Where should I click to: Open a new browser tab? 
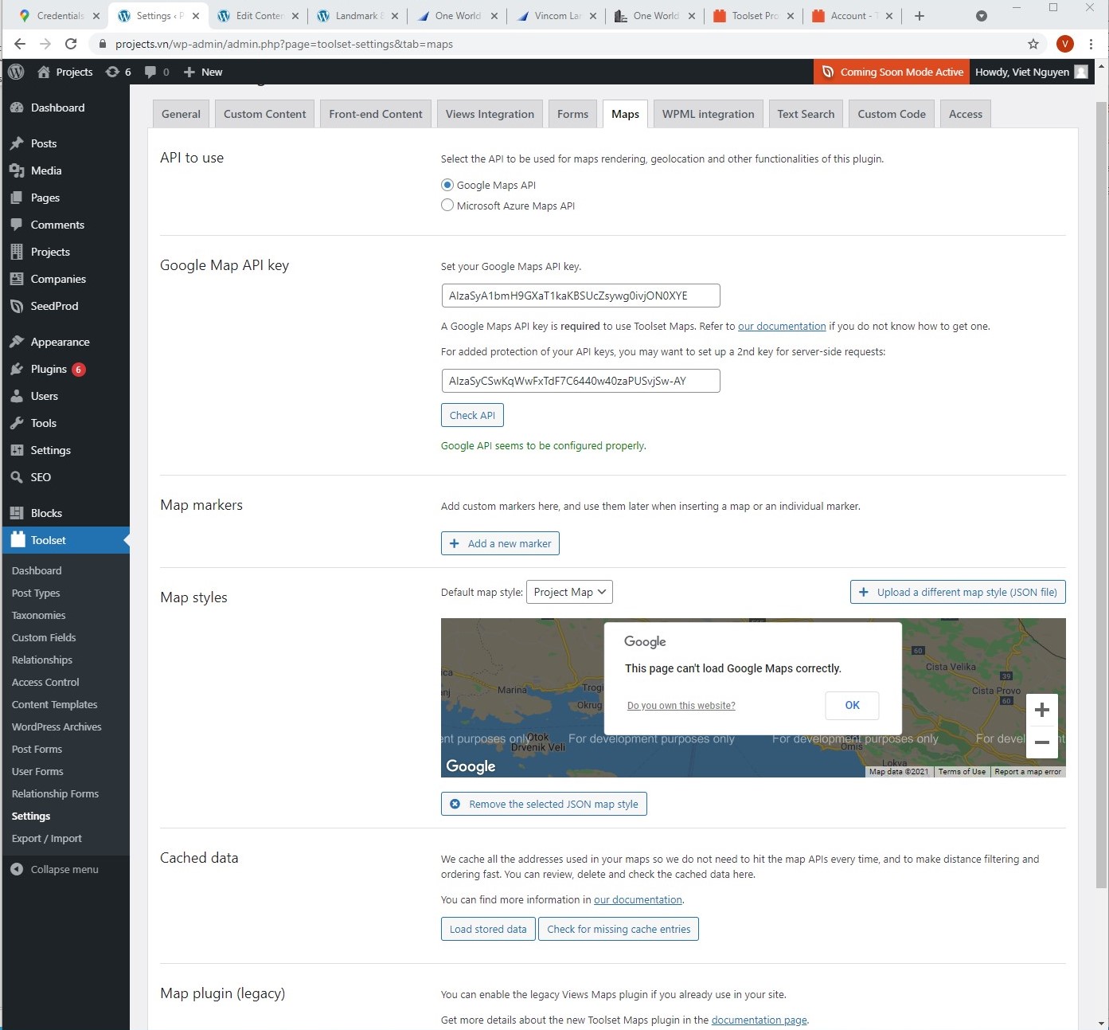[920, 16]
